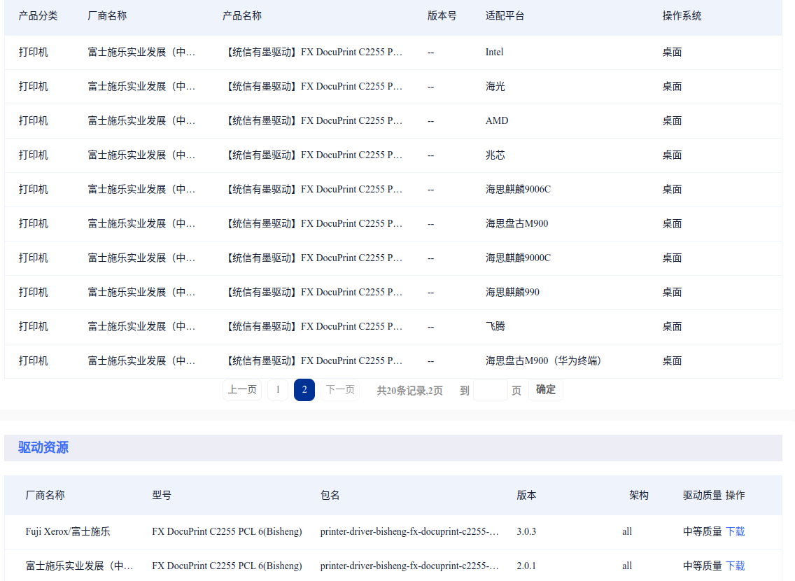This screenshot has width=795, height=581.
Task: Select the 海光 platform cell
Action: [x=495, y=86]
